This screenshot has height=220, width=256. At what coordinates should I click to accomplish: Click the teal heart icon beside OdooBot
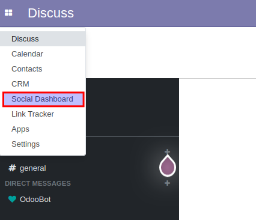12,199
